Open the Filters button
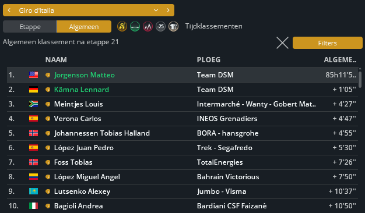365x213 pixels. 328,43
